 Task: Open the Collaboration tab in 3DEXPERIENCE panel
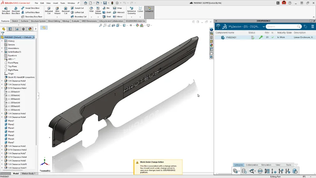tap(252, 165)
